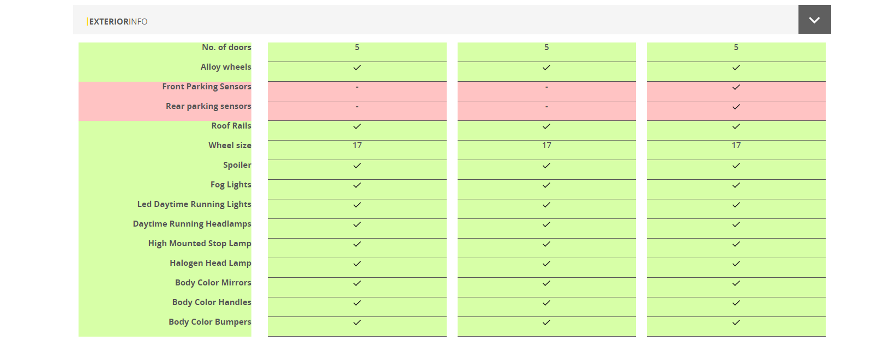Image resolution: width=889 pixels, height=341 pixels.
Task: Click Roof Rails checkmark in second car column
Action: pos(546,126)
